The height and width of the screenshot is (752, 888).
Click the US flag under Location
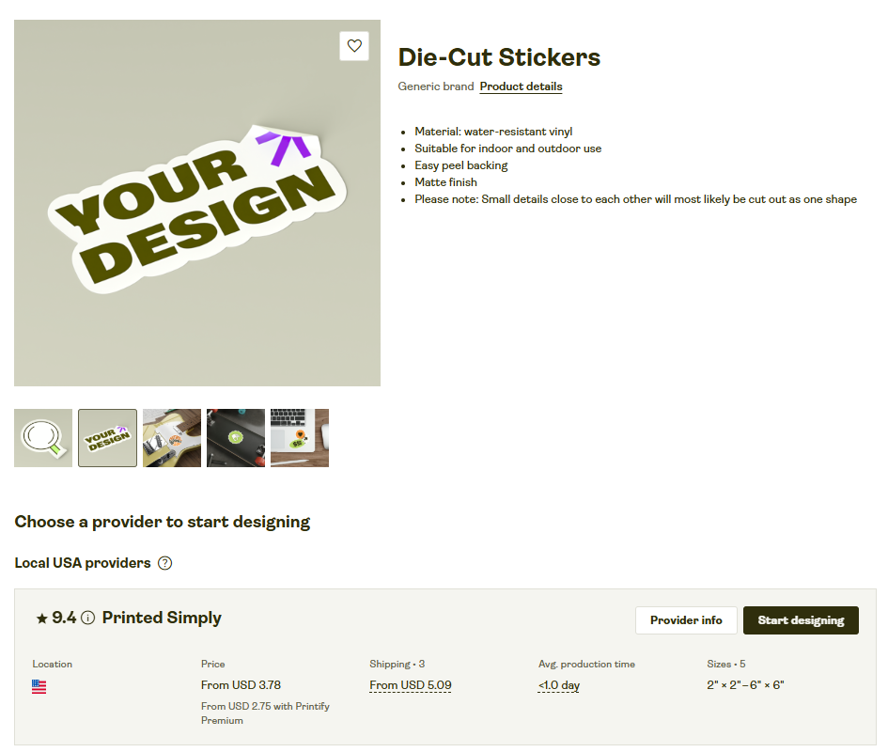(x=39, y=686)
